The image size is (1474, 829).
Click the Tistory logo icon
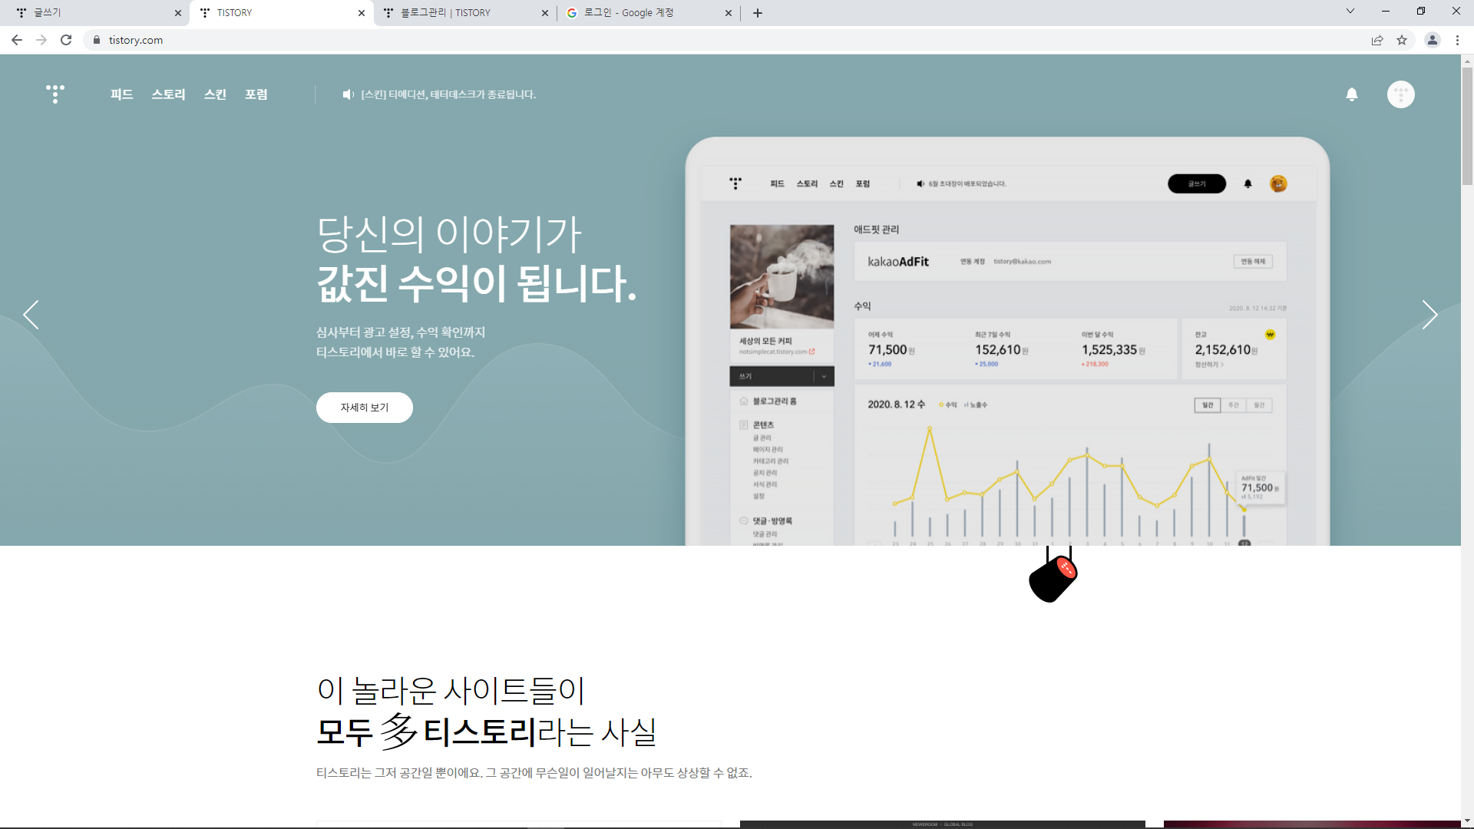(55, 94)
